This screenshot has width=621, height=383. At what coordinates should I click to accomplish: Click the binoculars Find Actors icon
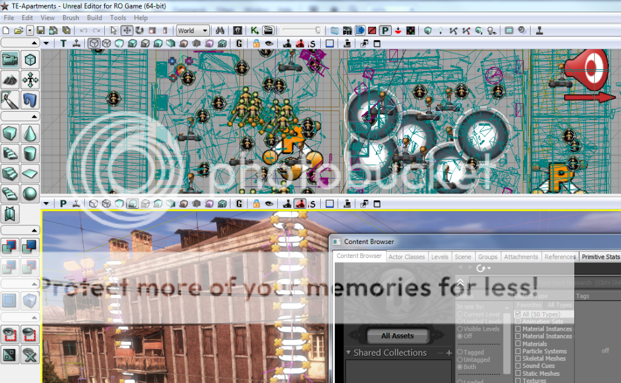tap(221, 30)
